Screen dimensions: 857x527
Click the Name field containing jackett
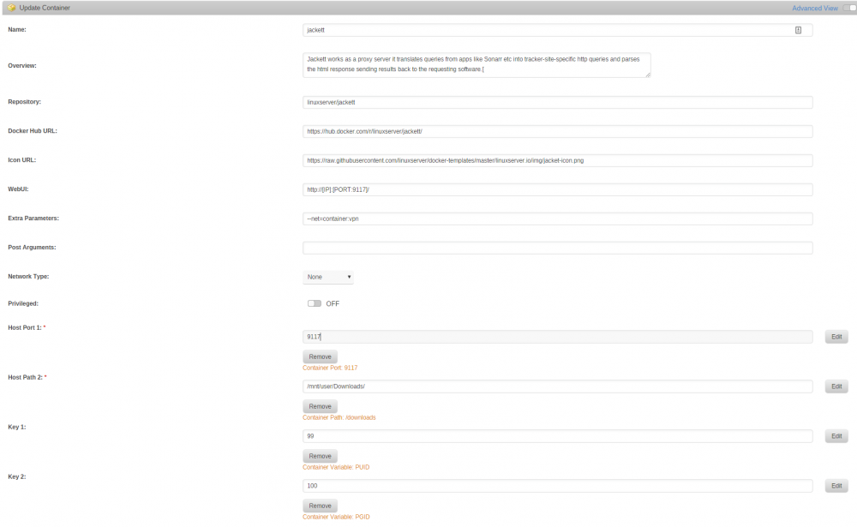tap(558, 30)
